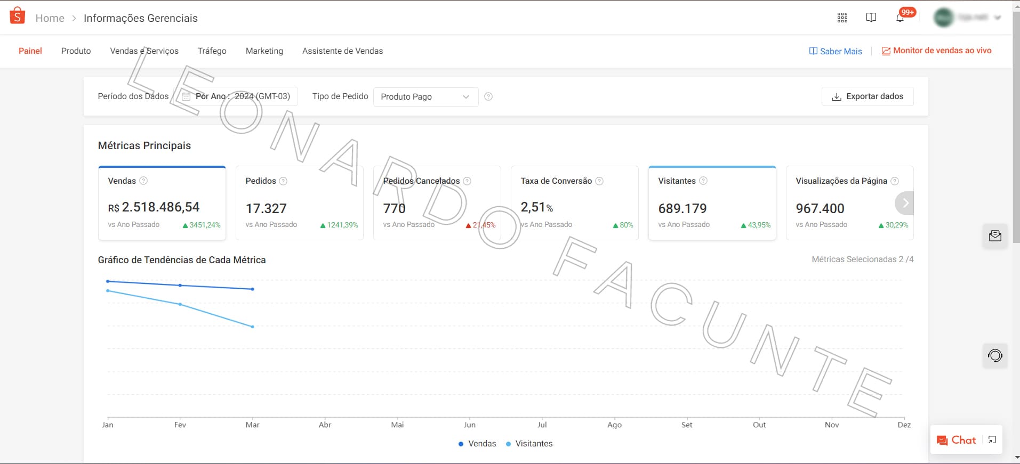Image resolution: width=1020 pixels, height=464 pixels.
Task: Toggle the Vendas metric card
Action: 162,203
